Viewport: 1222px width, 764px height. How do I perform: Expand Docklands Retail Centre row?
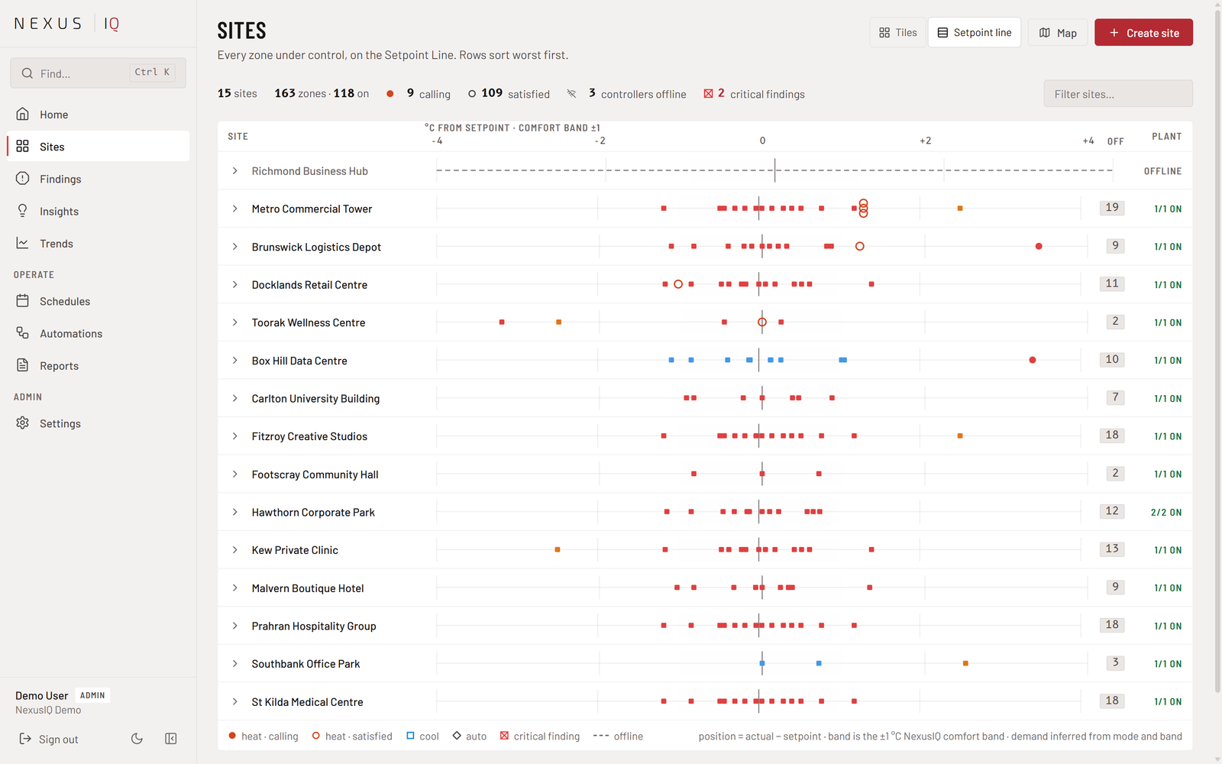coord(235,284)
